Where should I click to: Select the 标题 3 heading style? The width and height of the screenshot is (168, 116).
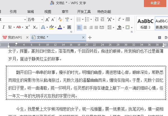pyautogui.click(x=145, y=24)
